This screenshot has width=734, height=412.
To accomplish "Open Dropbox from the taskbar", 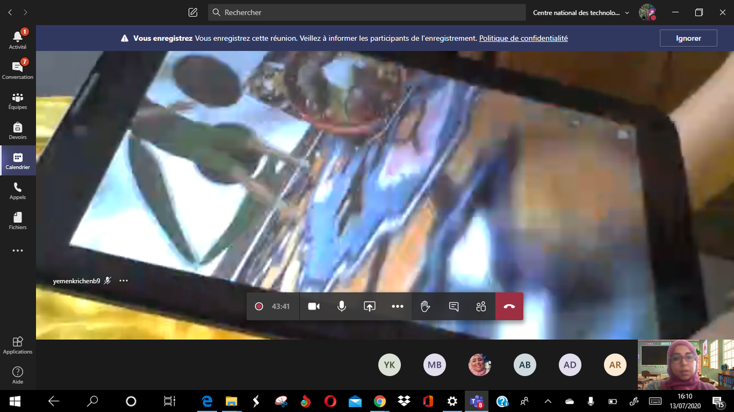I will [404, 401].
